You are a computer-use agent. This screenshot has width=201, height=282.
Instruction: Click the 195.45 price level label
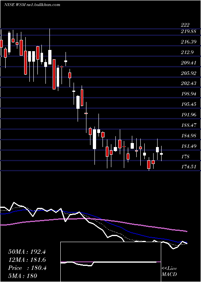[x=189, y=104]
